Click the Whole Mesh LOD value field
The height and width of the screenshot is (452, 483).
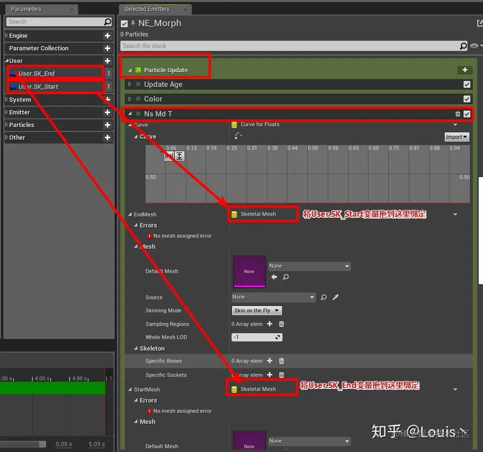click(x=257, y=337)
